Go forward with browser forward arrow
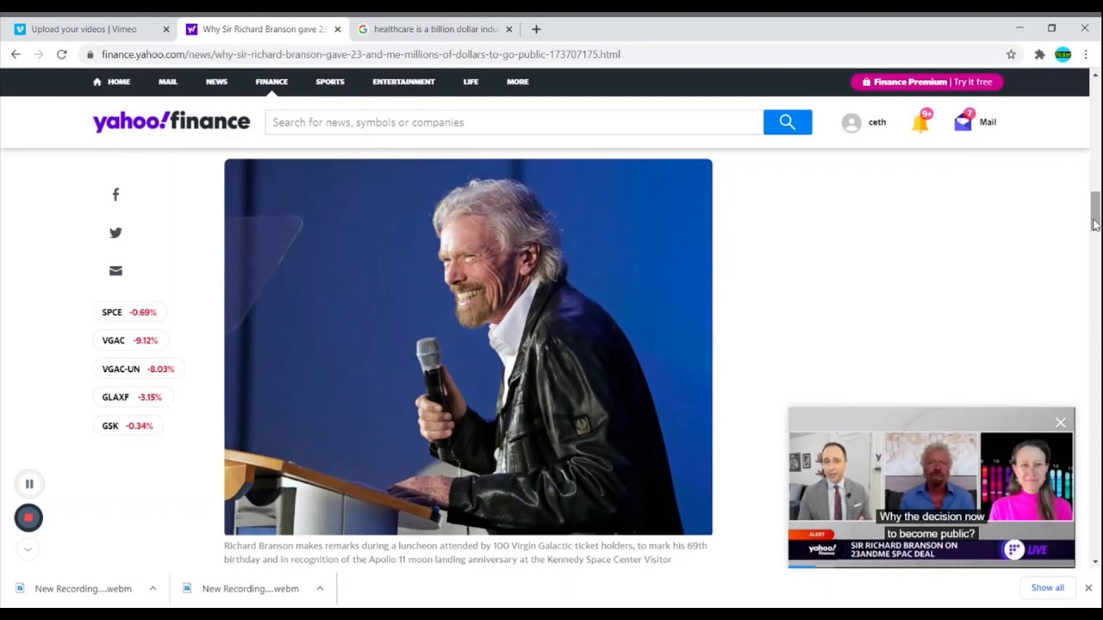Screen dimensions: 1103x620 [39, 54]
